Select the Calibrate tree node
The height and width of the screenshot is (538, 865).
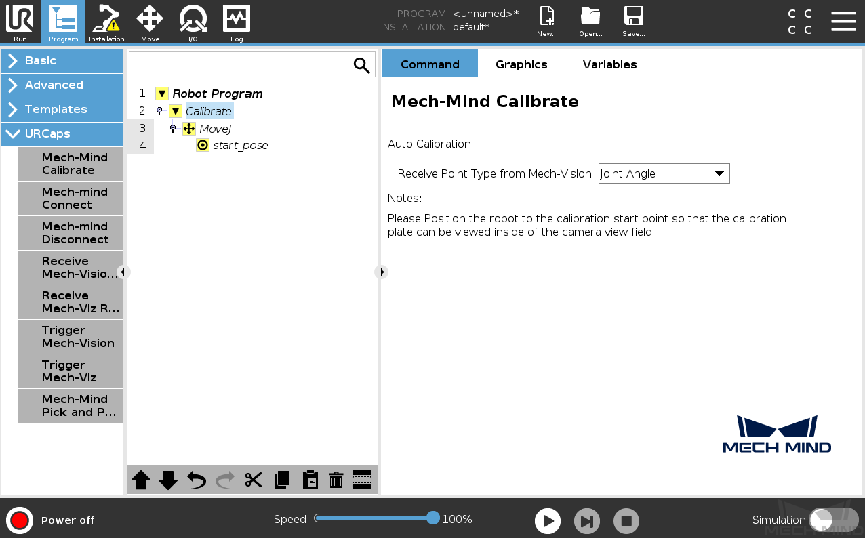(209, 111)
